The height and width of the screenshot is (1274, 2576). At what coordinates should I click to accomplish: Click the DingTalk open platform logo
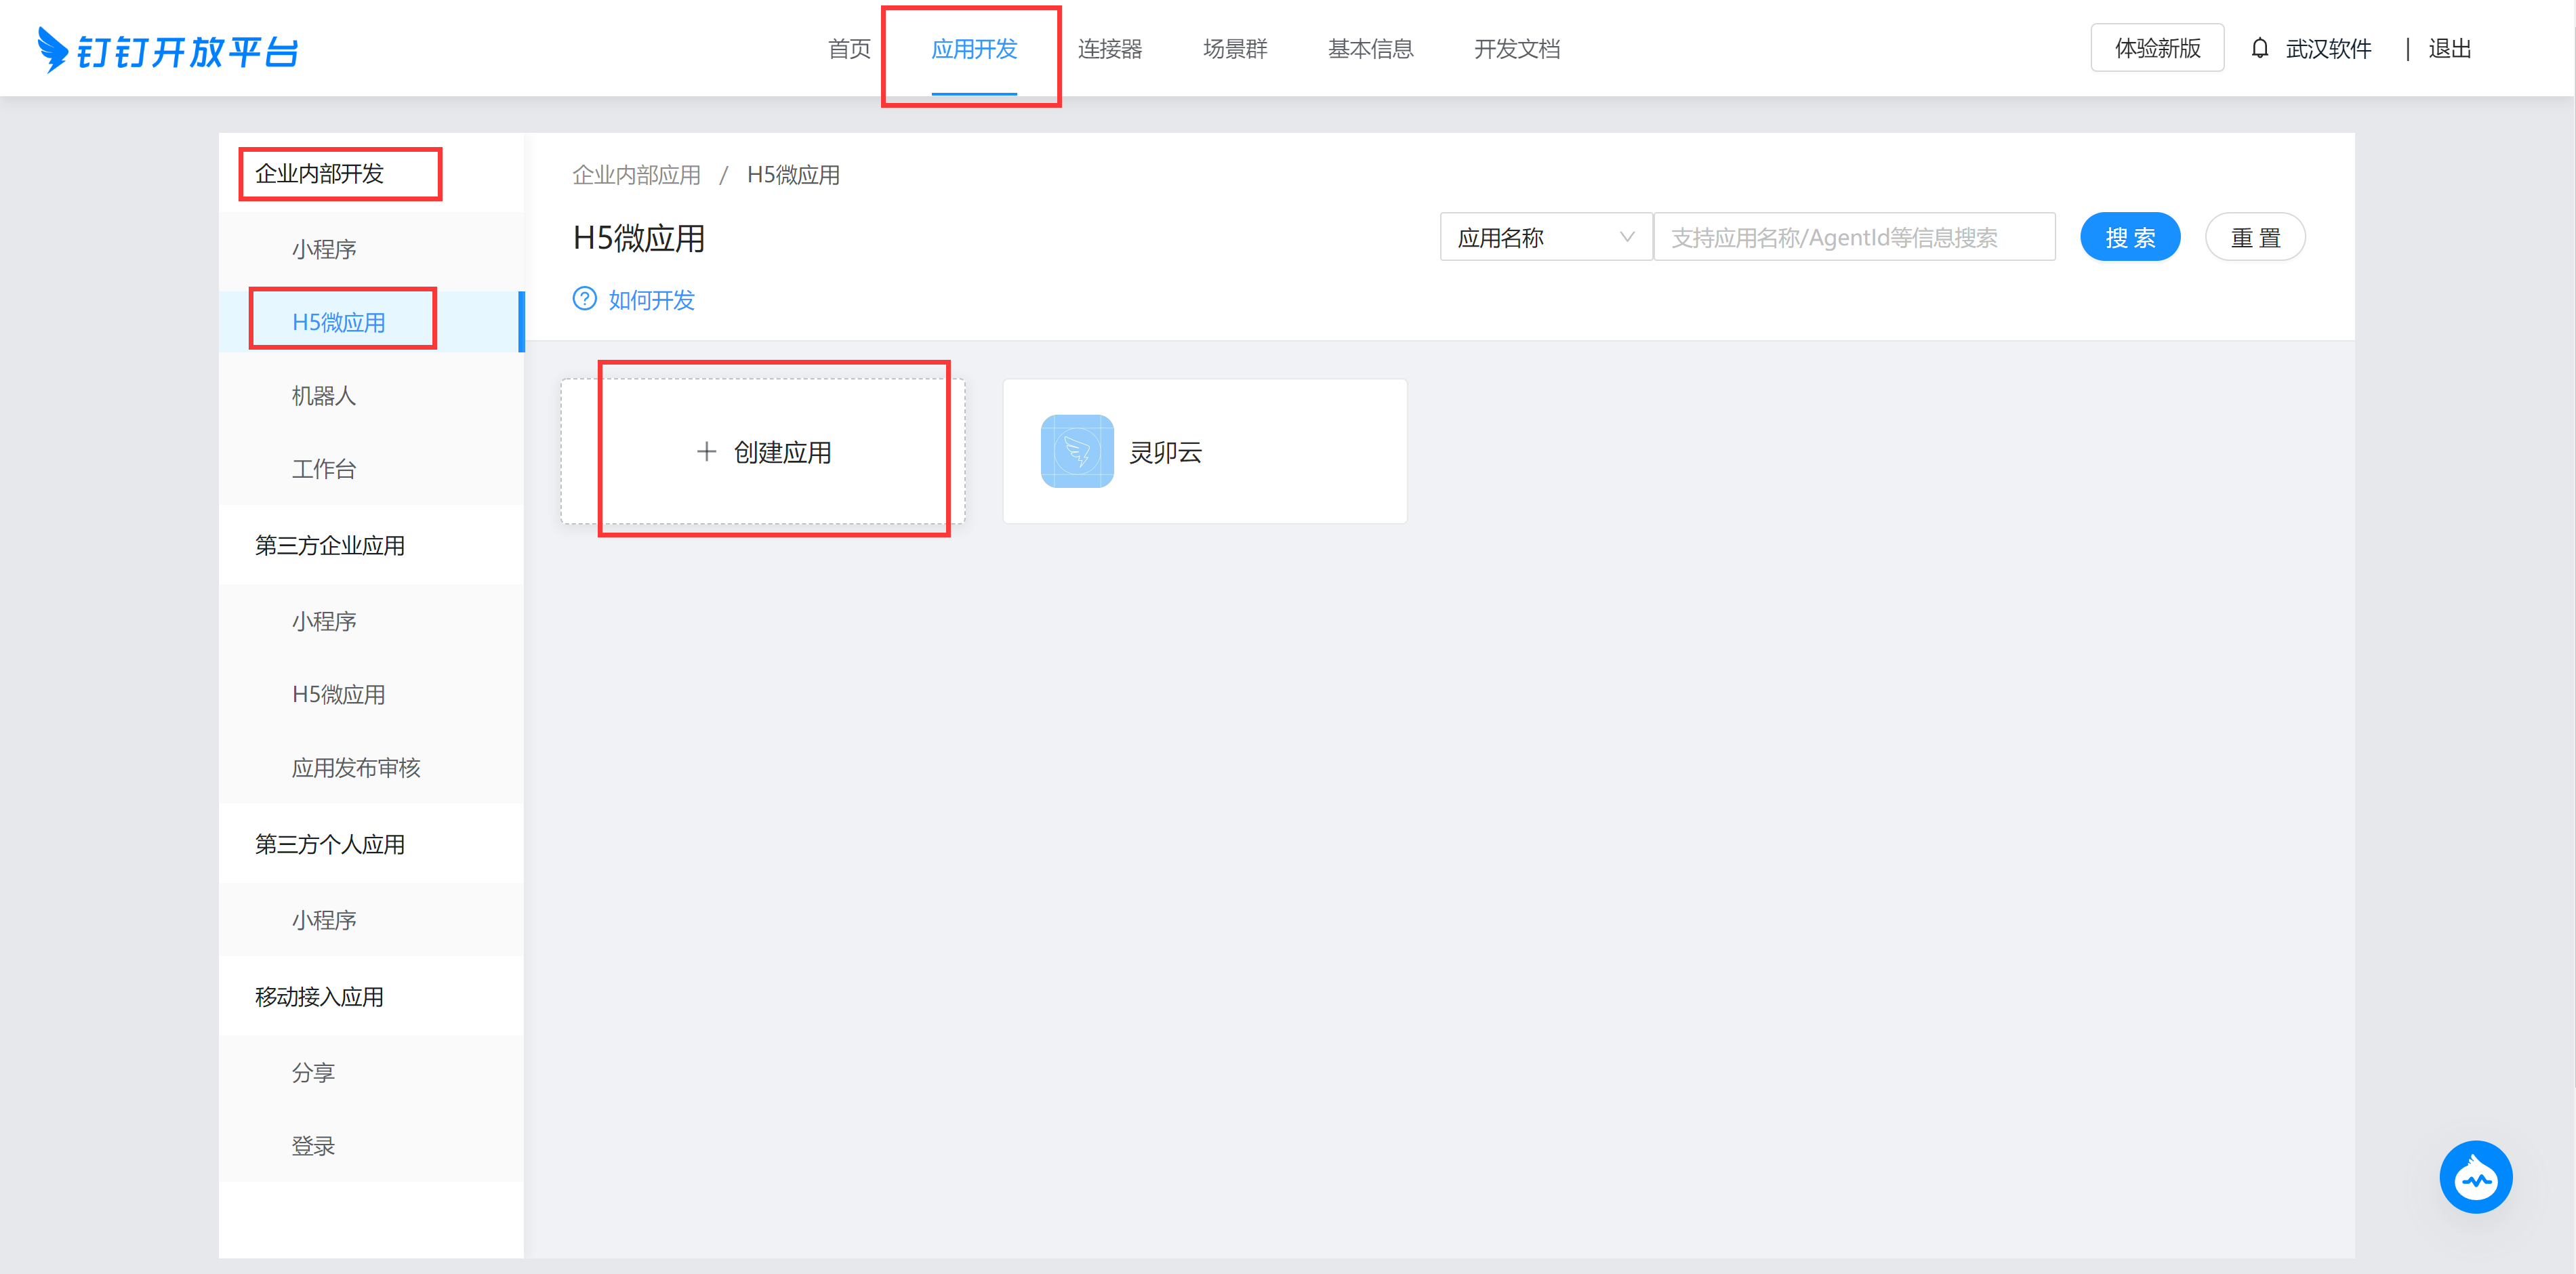coord(168,50)
